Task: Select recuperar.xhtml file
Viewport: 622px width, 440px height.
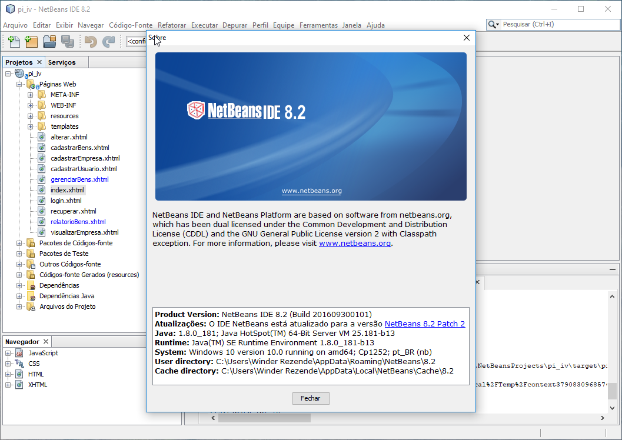Action: [74, 211]
